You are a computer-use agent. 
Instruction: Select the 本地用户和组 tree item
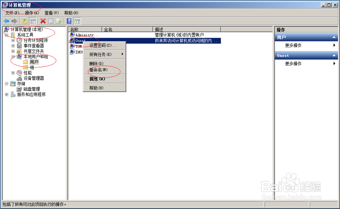[36, 57]
